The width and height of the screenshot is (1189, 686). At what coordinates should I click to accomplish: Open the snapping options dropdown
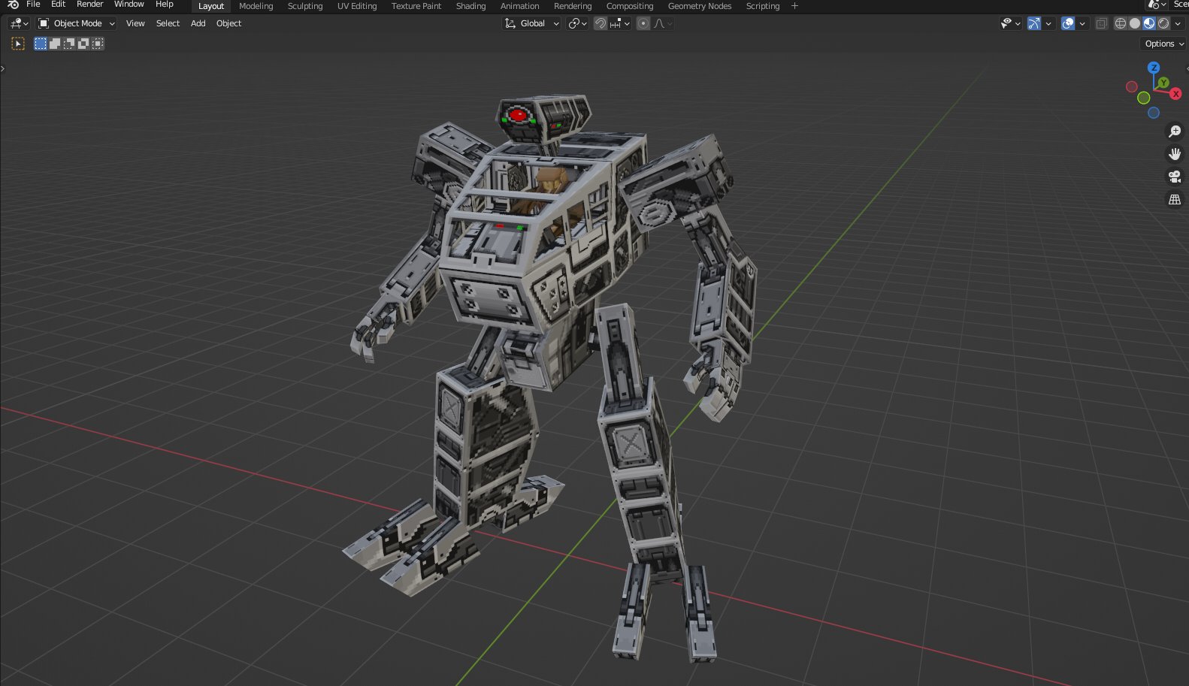620,23
